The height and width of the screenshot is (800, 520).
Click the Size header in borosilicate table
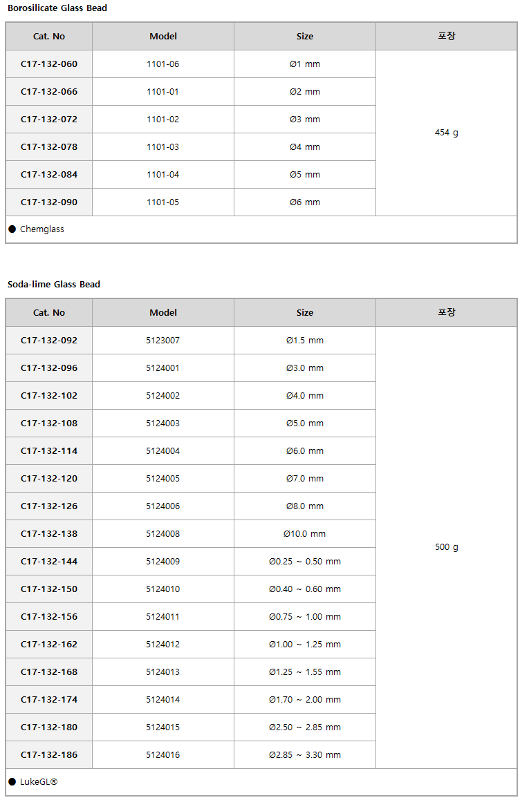305,36
